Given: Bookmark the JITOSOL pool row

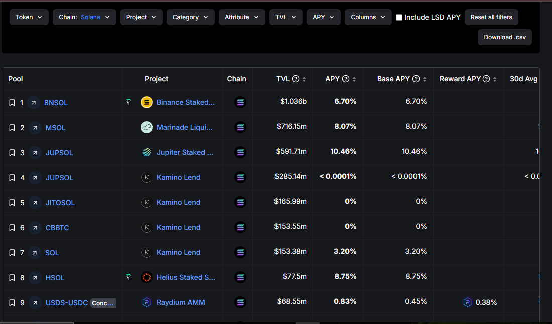Looking at the screenshot, I should tap(12, 203).
